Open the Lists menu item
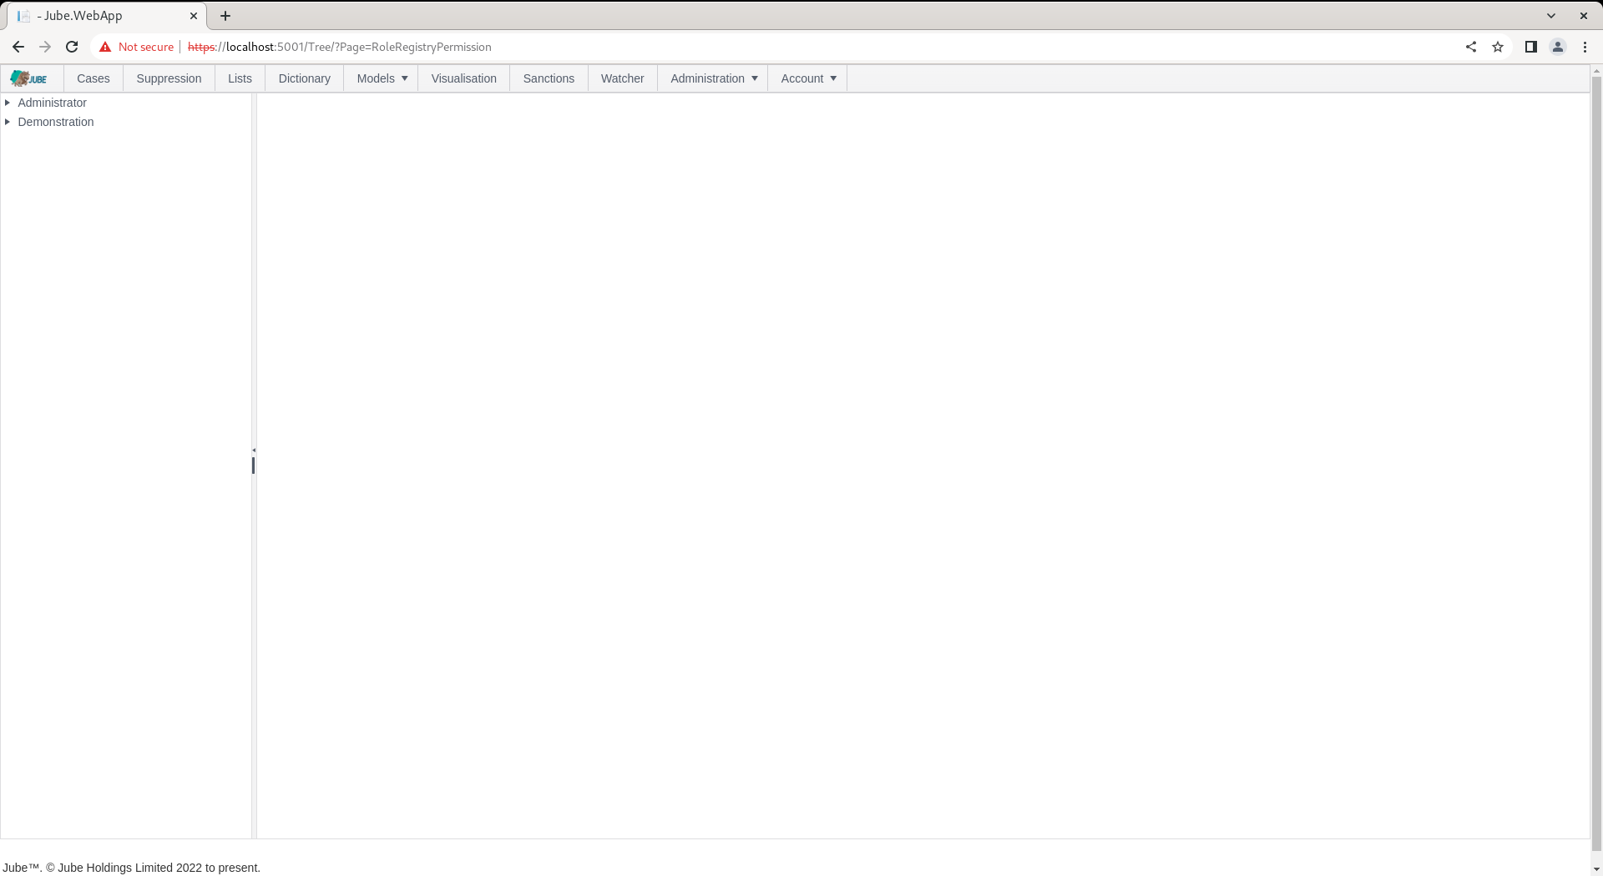Screen dimensions: 1603x876 click(240, 78)
